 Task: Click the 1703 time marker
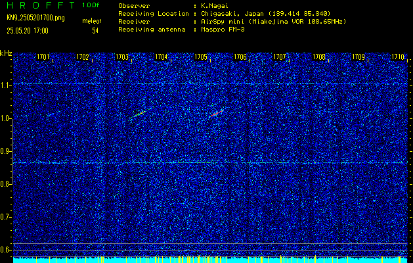point(122,57)
